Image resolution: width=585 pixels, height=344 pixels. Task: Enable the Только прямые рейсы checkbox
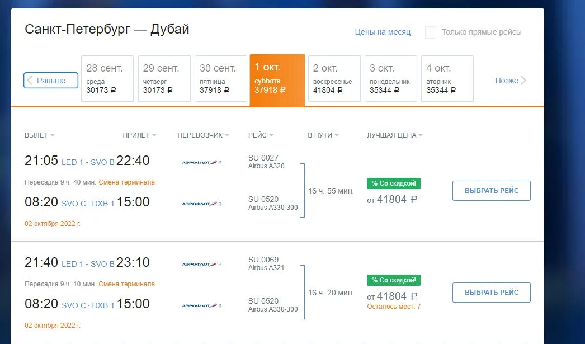pos(431,32)
